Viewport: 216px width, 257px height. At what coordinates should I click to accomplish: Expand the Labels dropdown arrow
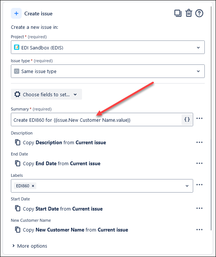[187, 186]
